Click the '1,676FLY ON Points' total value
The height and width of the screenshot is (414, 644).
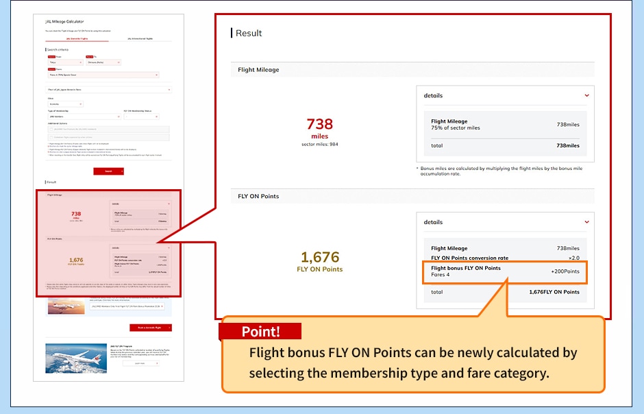coord(554,291)
